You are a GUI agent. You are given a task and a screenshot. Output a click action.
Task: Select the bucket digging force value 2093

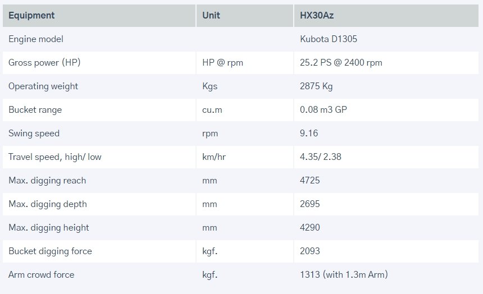pyautogui.click(x=310, y=251)
